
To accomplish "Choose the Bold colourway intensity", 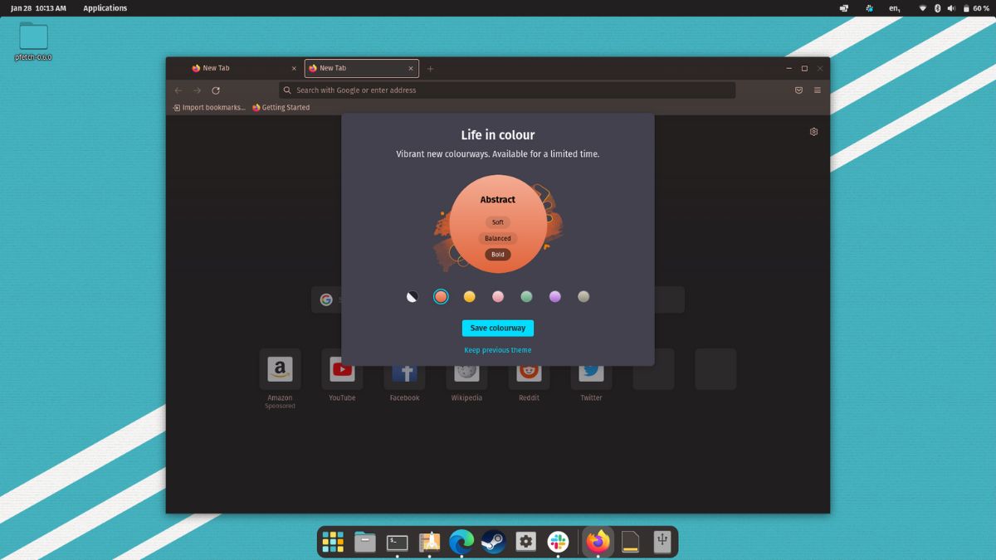I will click(497, 255).
